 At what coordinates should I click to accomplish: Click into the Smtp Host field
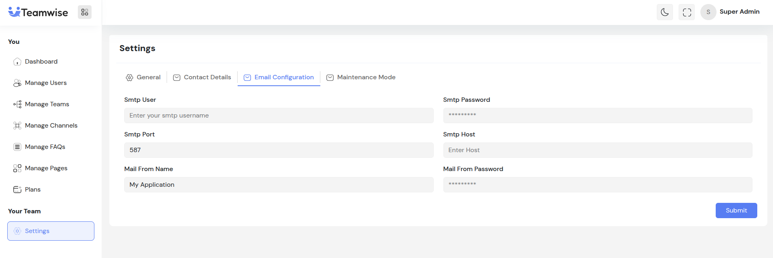pyautogui.click(x=598, y=150)
